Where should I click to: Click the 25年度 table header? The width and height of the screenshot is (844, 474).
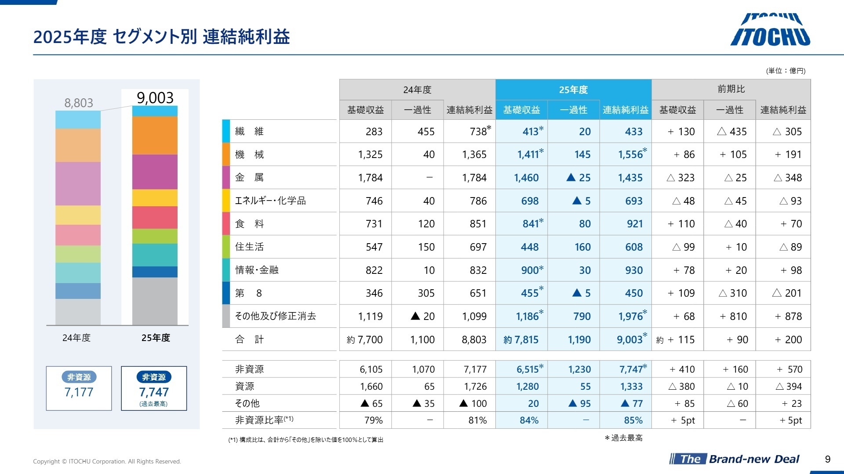[573, 90]
